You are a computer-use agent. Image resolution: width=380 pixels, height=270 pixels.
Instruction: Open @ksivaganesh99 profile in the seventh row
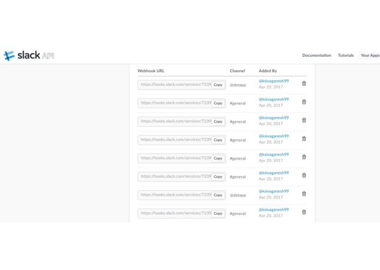[x=273, y=191]
